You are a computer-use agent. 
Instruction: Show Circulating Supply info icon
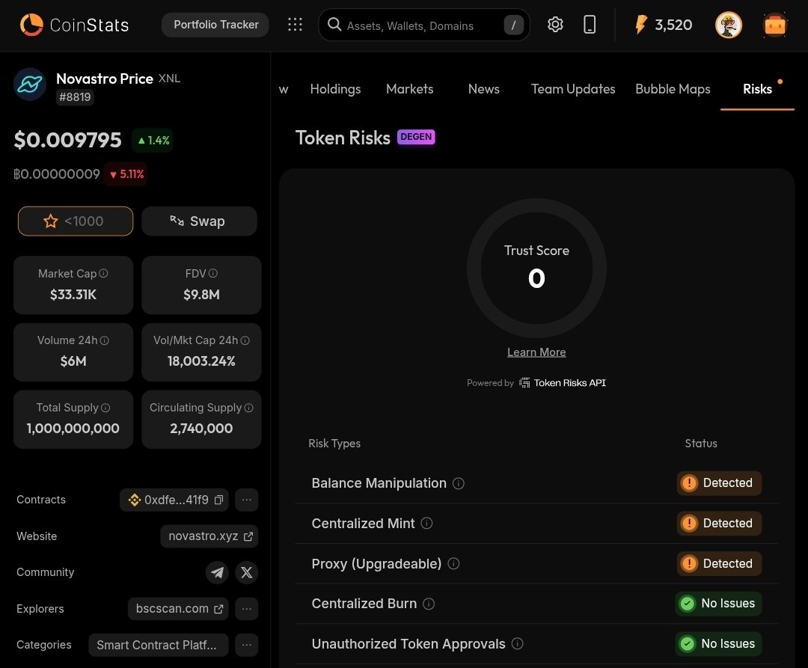pos(249,408)
